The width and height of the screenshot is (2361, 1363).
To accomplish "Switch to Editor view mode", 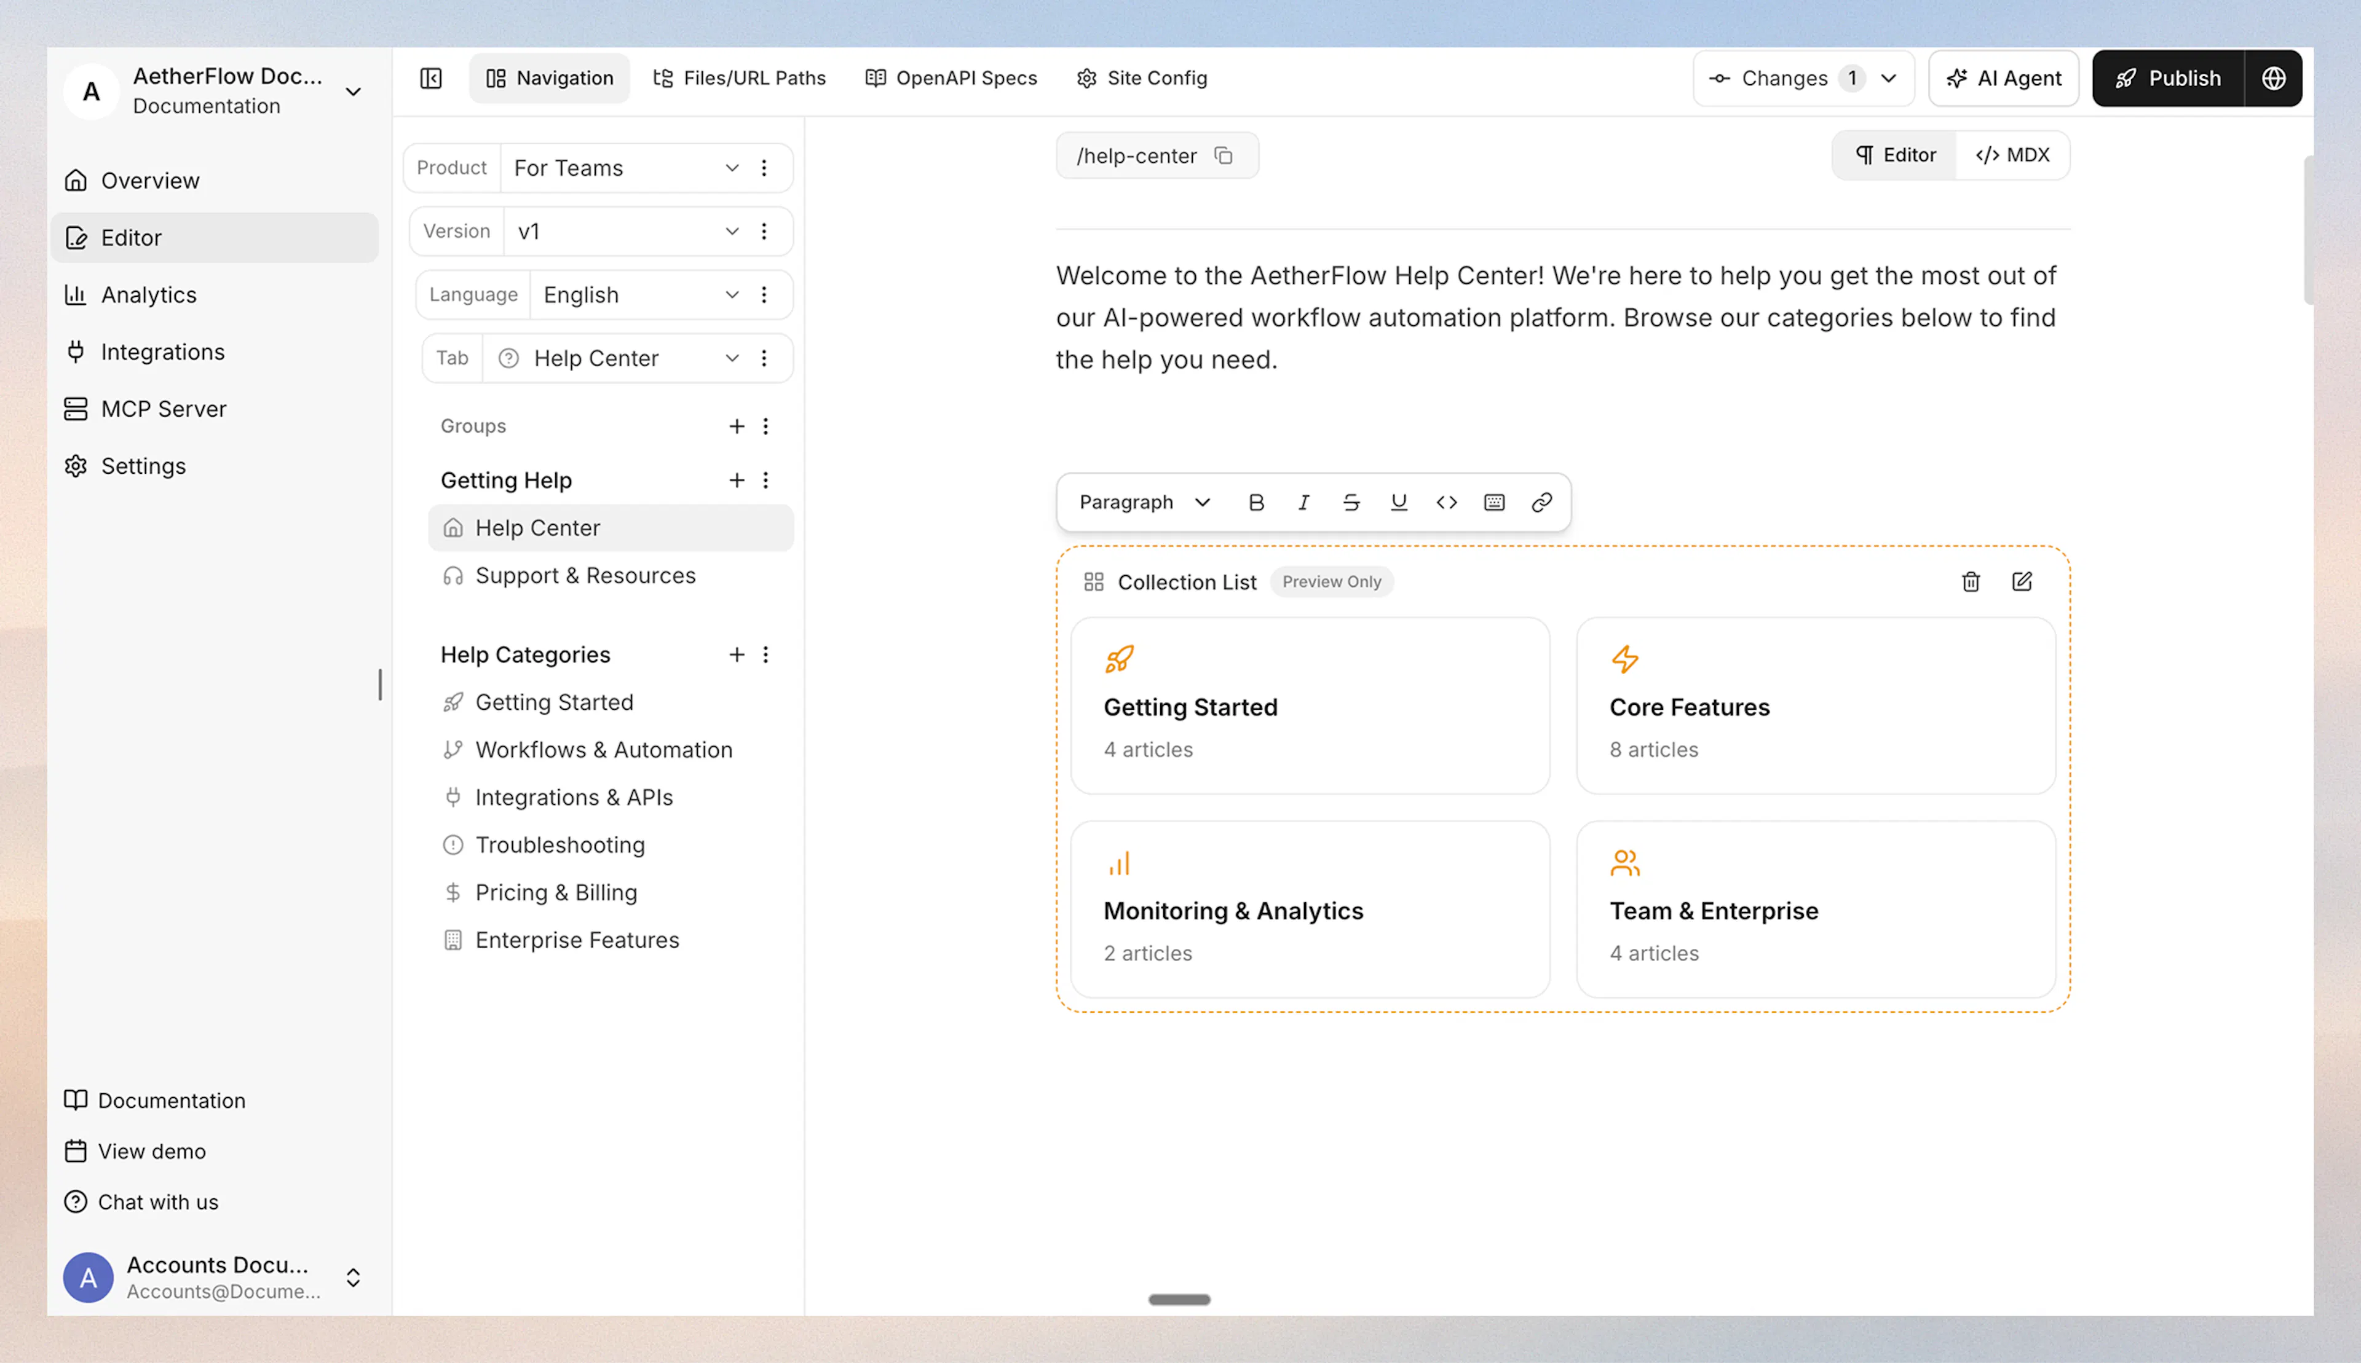I will [x=1896, y=155].
